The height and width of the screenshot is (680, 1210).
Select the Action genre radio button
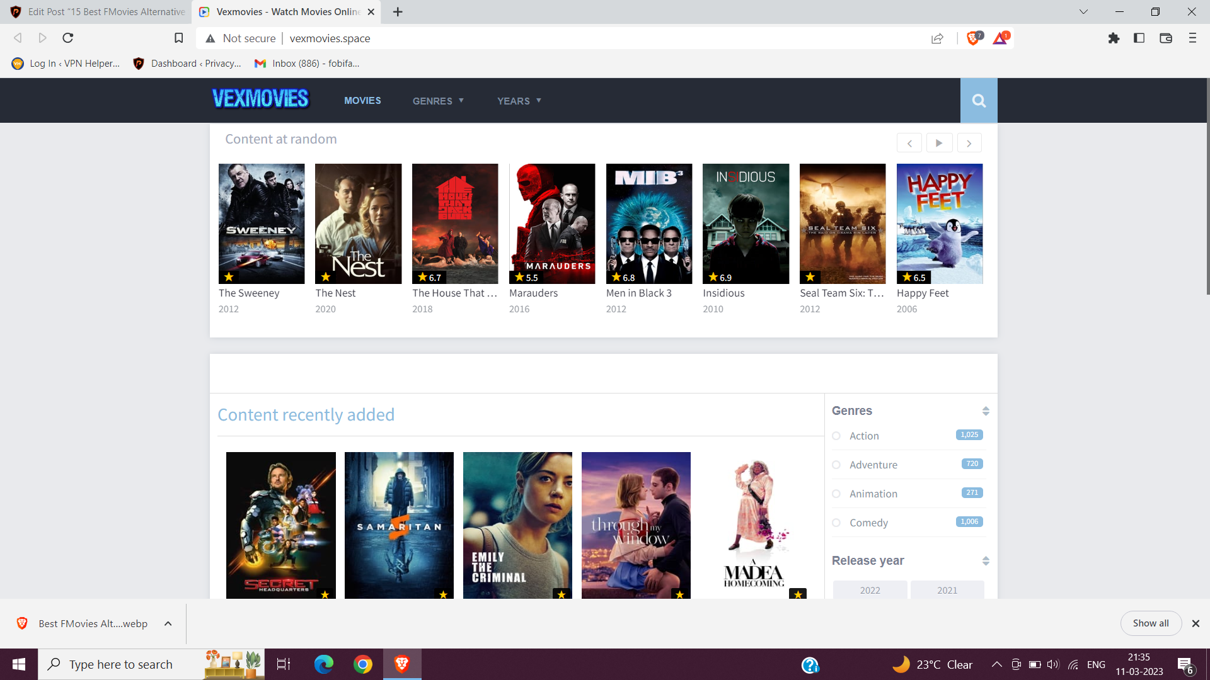[x=836, y=436]
